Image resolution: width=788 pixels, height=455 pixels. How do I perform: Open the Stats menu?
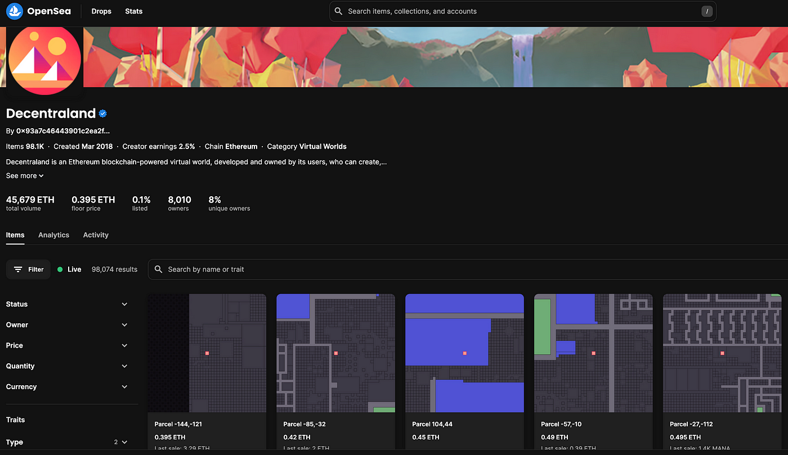(x=134, y=11)
